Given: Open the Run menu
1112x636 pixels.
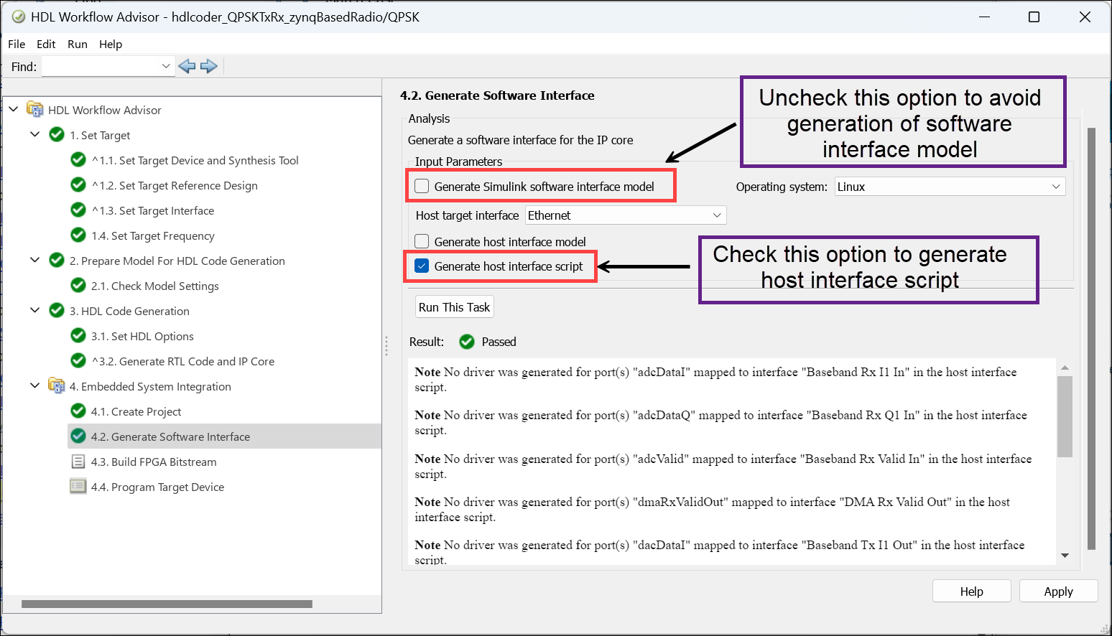Looking at the screenshot, I should 78,45.
